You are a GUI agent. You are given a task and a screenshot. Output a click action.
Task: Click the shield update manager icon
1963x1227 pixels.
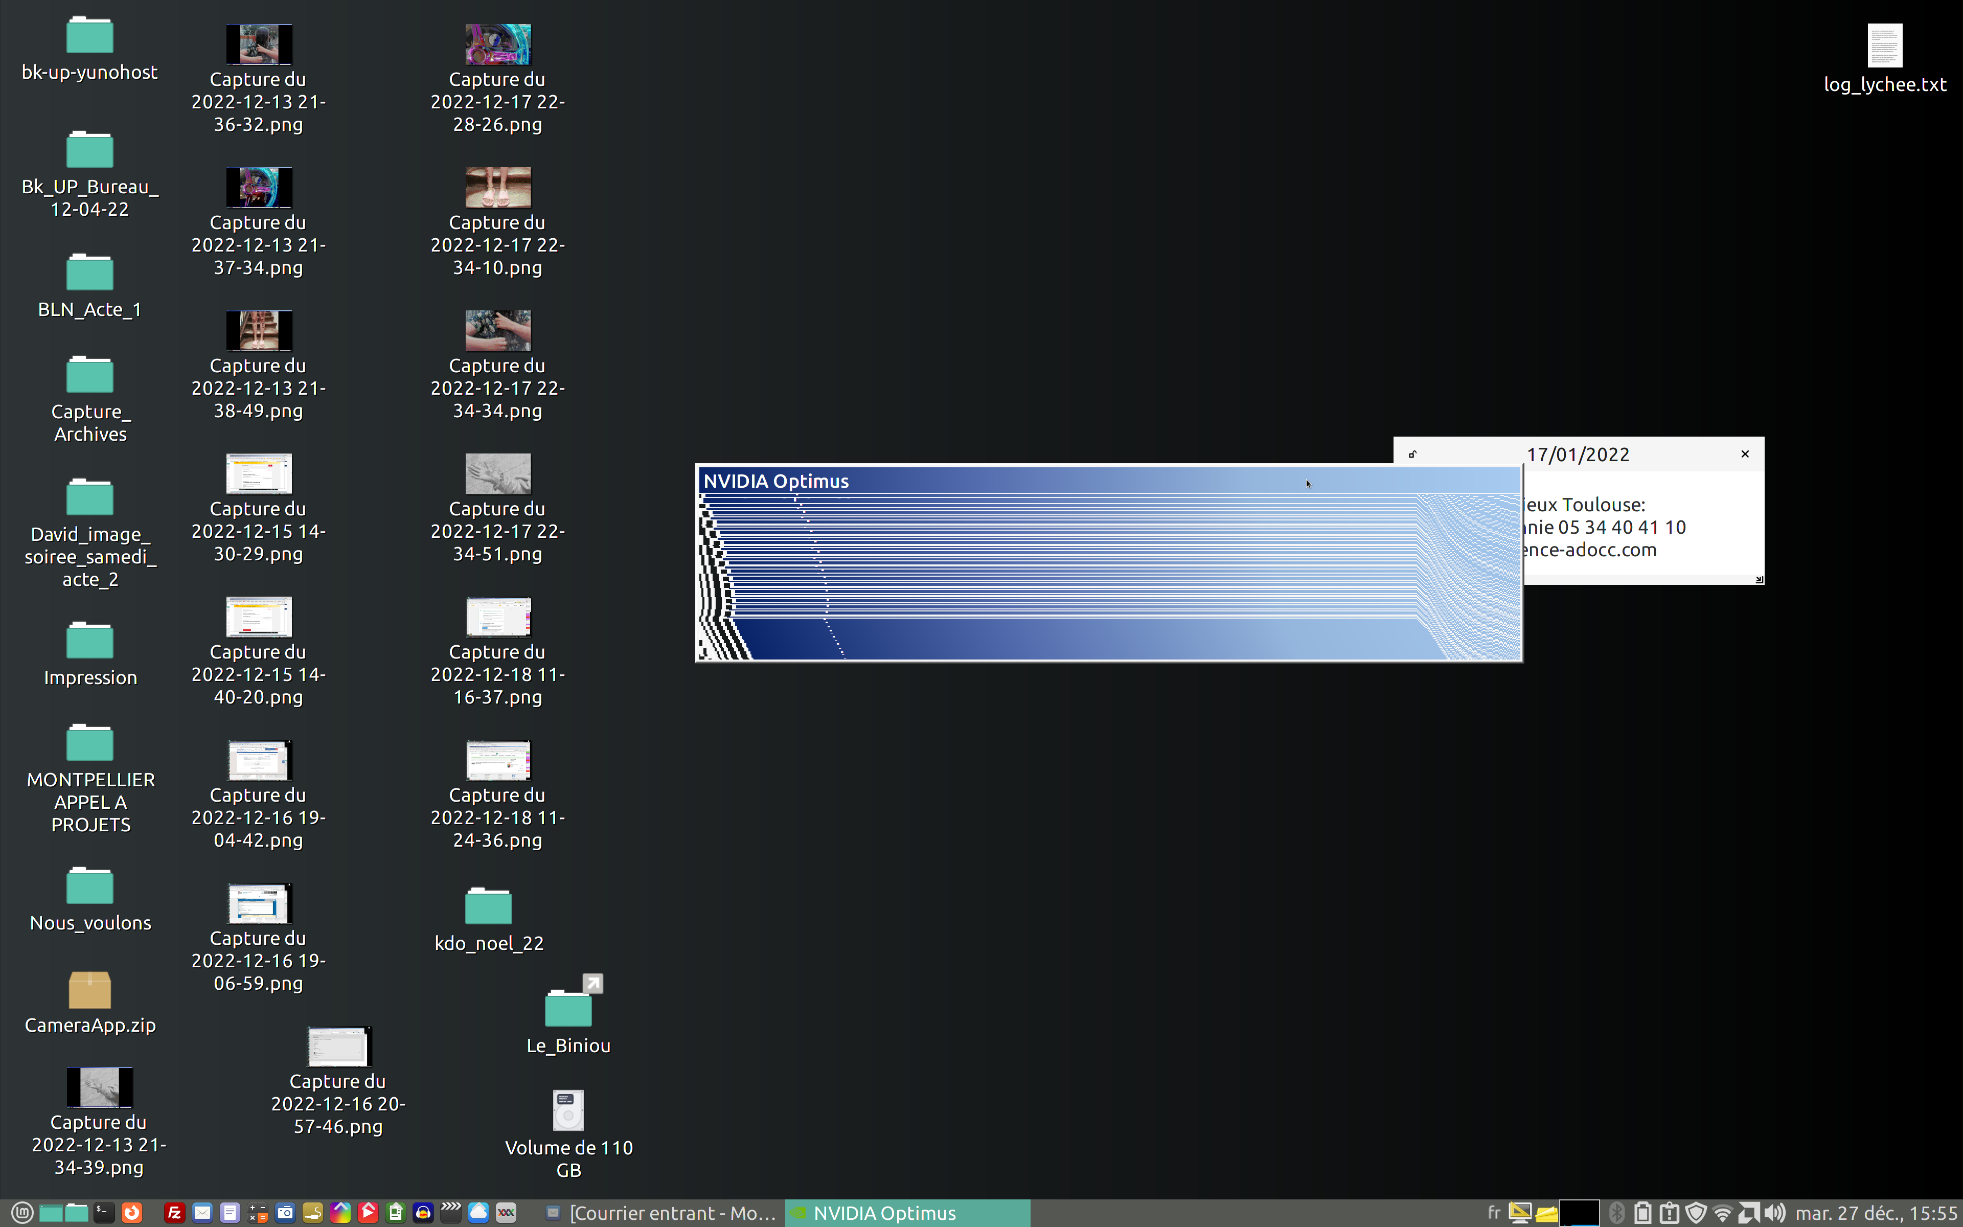pos(1696,1213)
